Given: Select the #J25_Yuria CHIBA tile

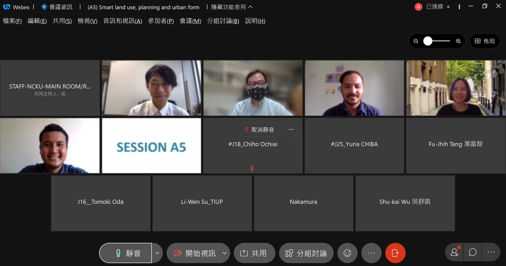Looking at the screenshot, I should 354,146.
